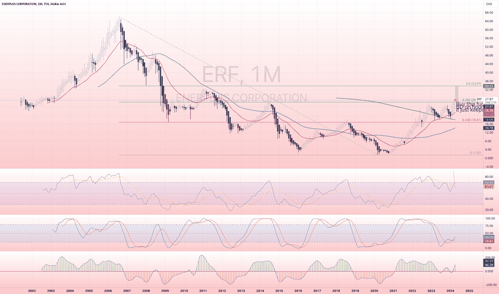Click the -4.00 price scale label
Viewport: 499px width, 294px height.
[x=489, y=167]
